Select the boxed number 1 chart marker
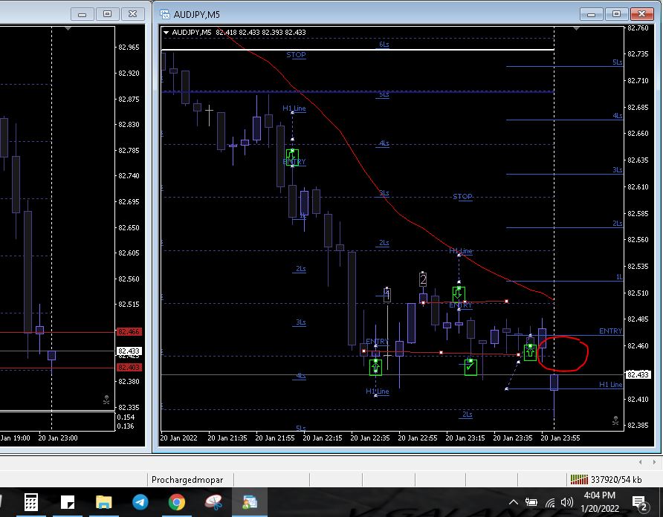This screenshot has width=663, height=517. click(x=387, y=294)
